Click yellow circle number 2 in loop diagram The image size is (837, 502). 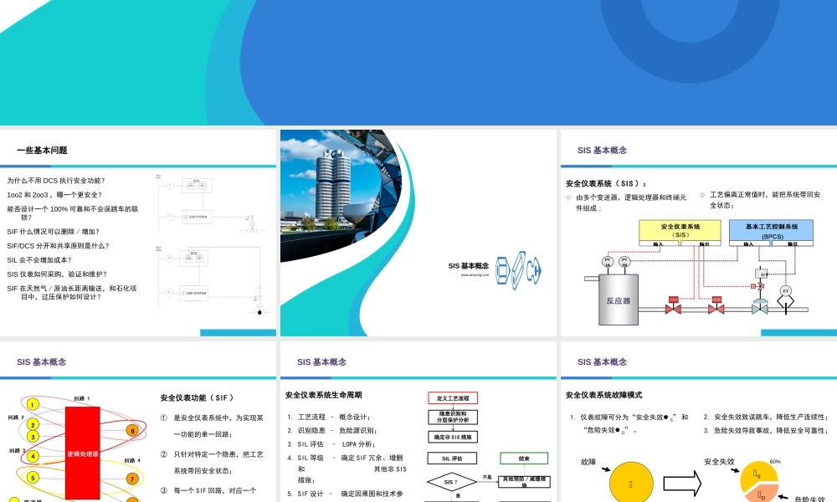click(x=33, y=425)
